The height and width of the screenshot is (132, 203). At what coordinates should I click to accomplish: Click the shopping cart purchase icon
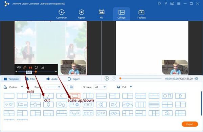(x=159, y=4)
